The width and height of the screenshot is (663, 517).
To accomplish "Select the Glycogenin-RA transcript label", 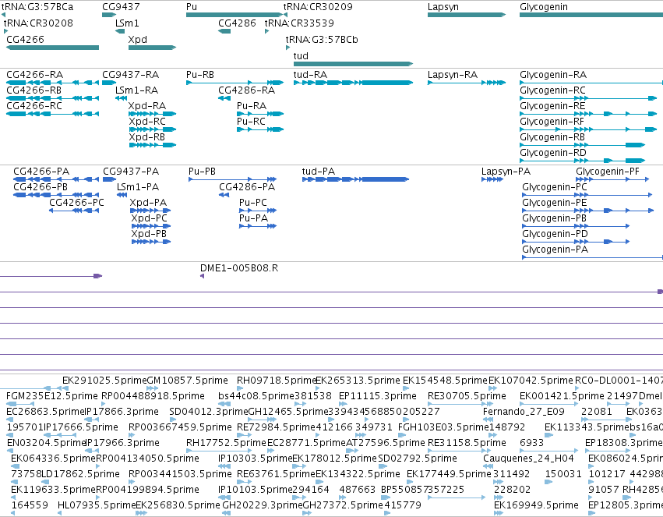I will [x=553, y=74].
